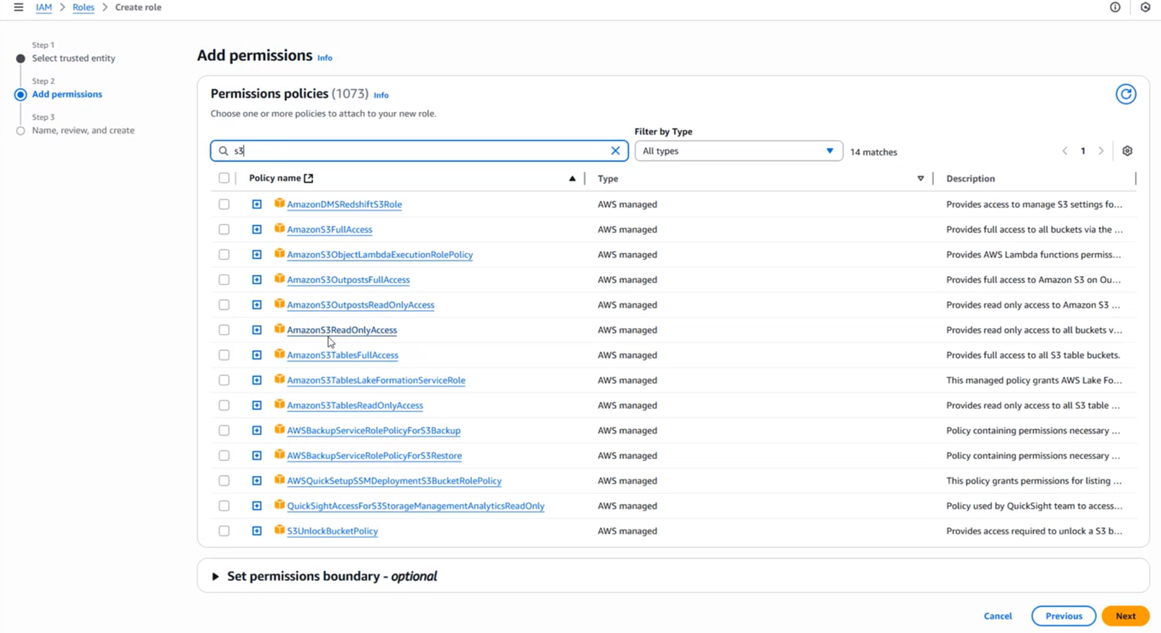Open IAM breadcrumb link
This screenshot has height=633, width=1161.
click(x=44, y=7)
